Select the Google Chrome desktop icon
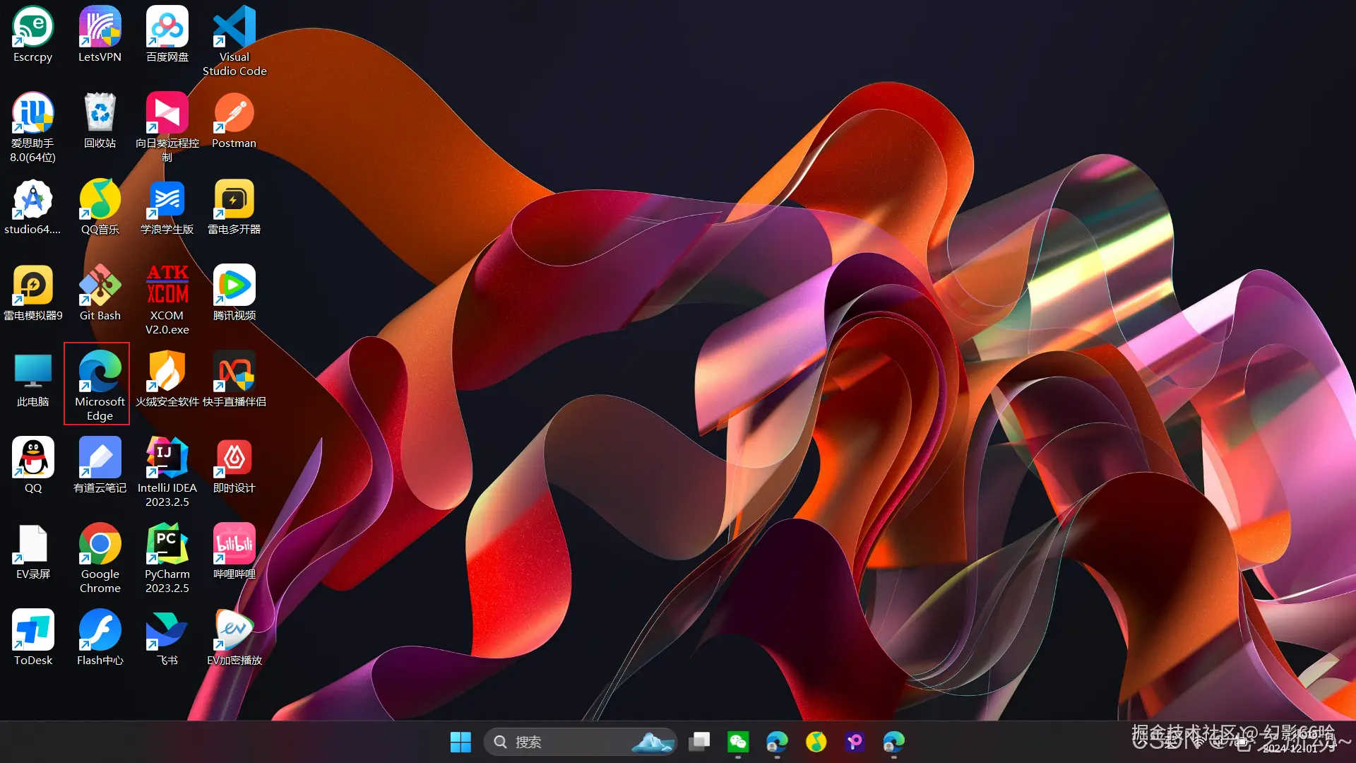The width and height of the screenshot is (1356, 763). [100, 545]
